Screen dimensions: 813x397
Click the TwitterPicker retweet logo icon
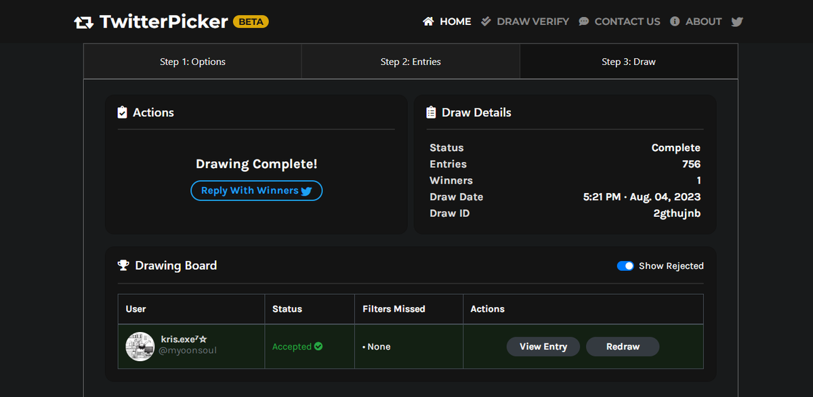point(83,22)
